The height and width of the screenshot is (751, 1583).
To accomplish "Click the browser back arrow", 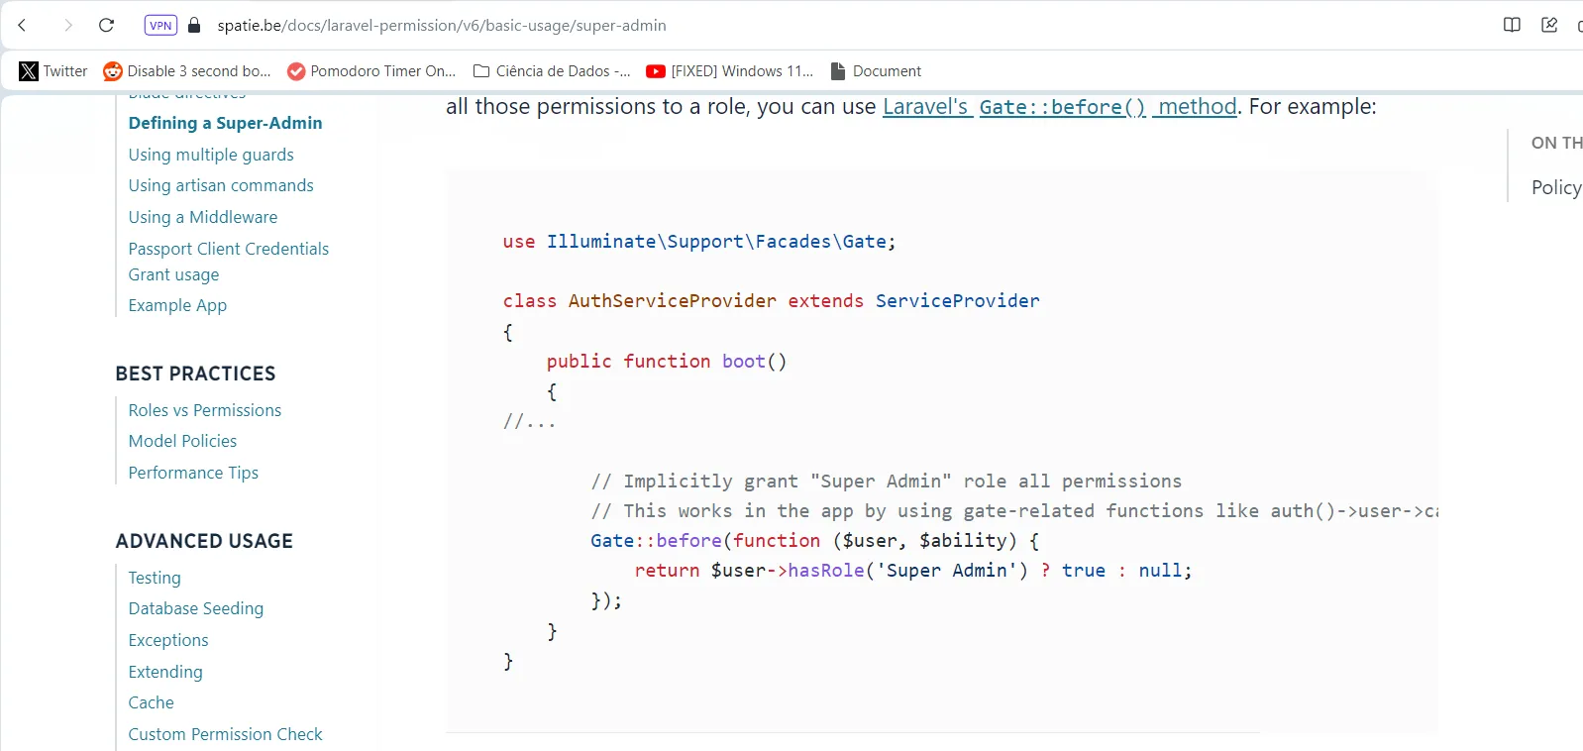I will (22, 25).
